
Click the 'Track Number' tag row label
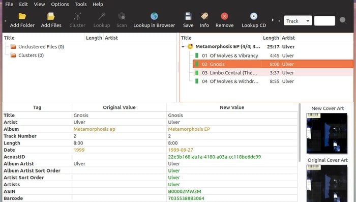tap(20, 136)
